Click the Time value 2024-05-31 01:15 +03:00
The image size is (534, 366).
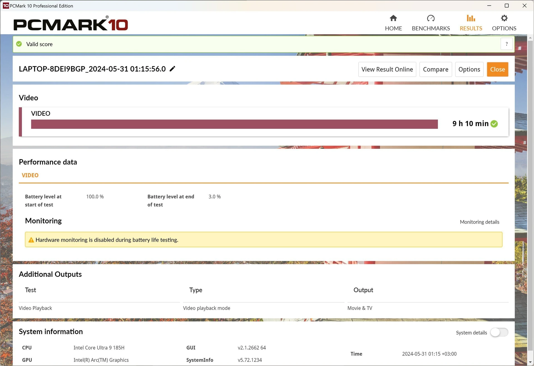tap(429, 354)
